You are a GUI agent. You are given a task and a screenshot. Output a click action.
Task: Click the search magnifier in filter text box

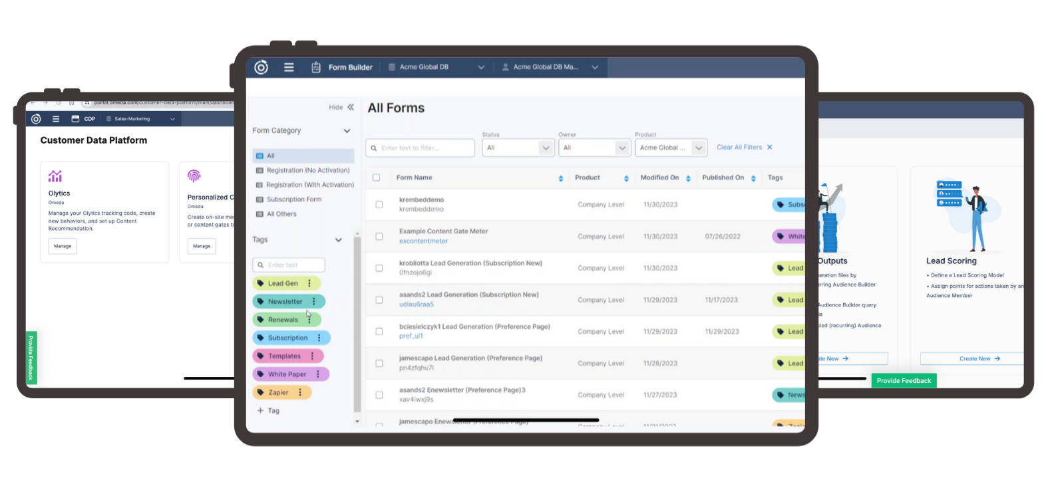click(x=374, y=148)
